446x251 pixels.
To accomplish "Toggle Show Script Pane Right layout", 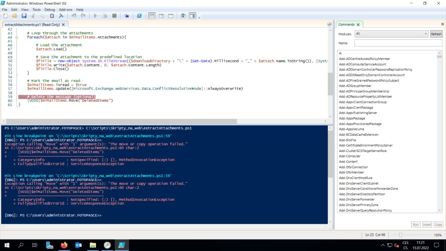I will pyautogui.click(x=161, y=16).
